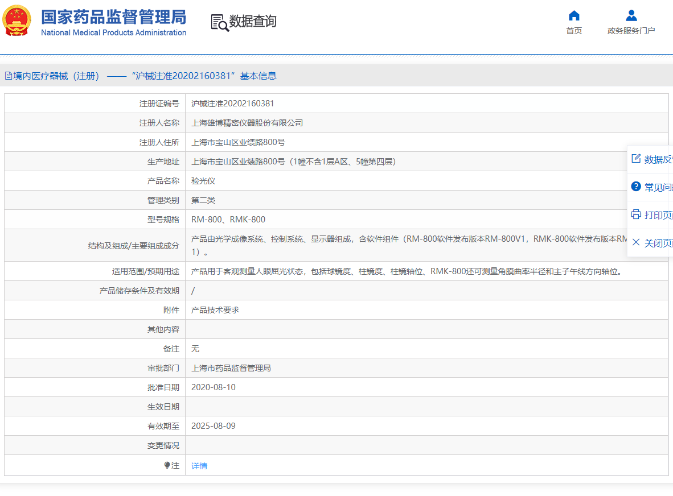Screen dimensions: 673x496
Task: Click the 注册人名称 row label
Action: pyautogui.click(x=159, y=123)
